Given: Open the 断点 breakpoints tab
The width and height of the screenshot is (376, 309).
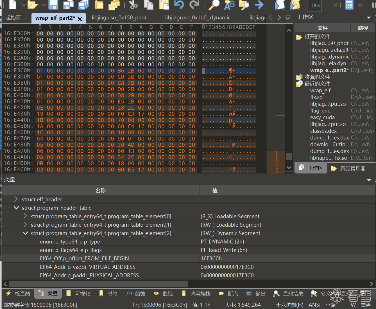Looking at the screenshot, I should pos(228,294).
